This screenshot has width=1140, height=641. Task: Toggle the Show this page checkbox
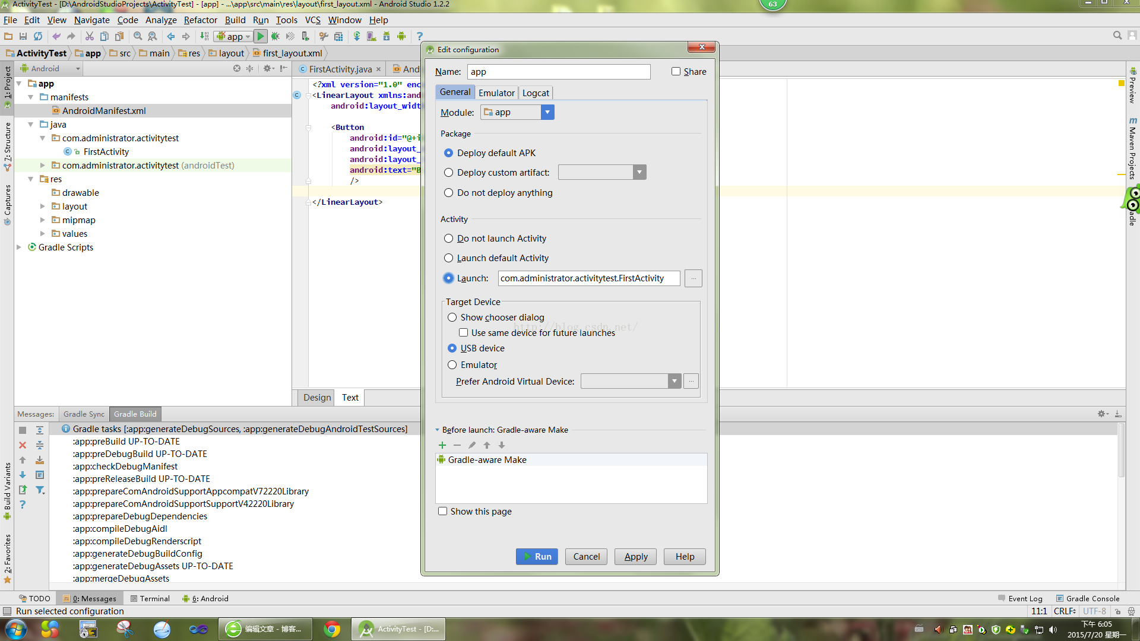point(442,512)
